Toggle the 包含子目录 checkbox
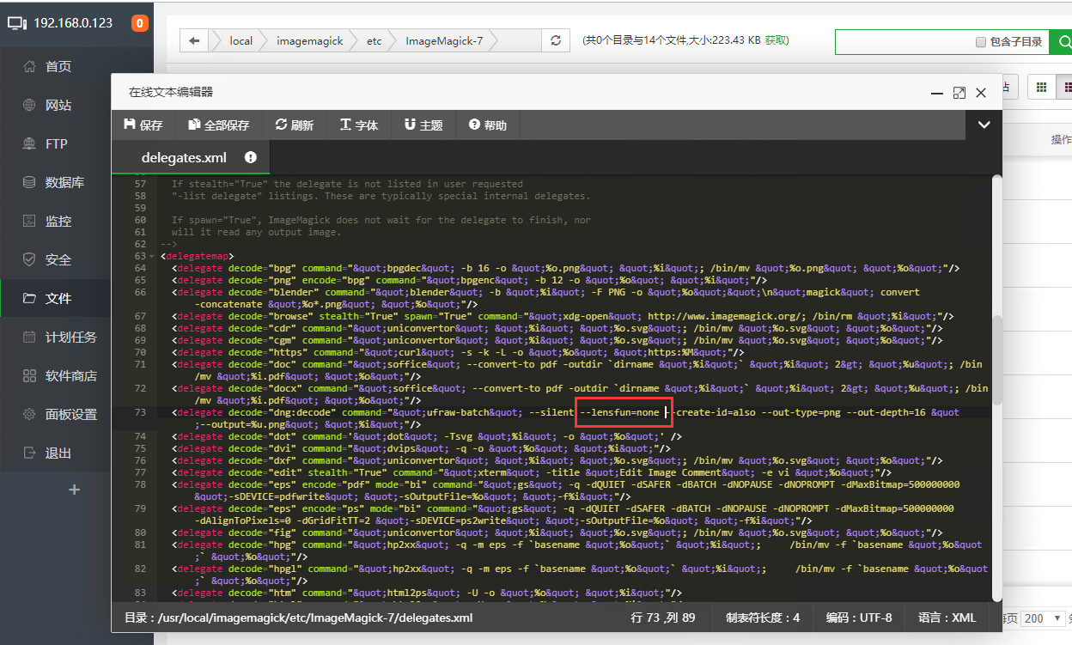The height and width of the screenshot is (645, 1072). [x=981, y=42]
